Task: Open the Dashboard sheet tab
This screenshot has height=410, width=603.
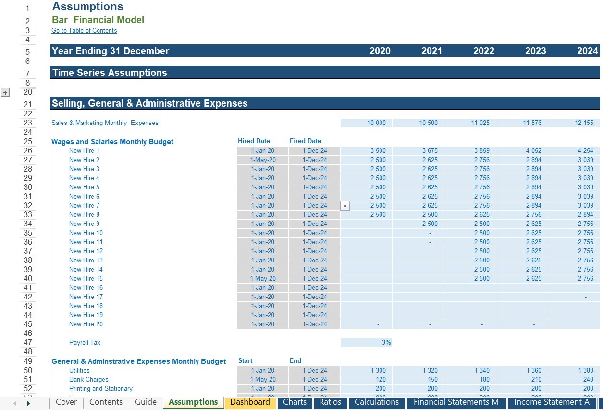Action: 250,402
